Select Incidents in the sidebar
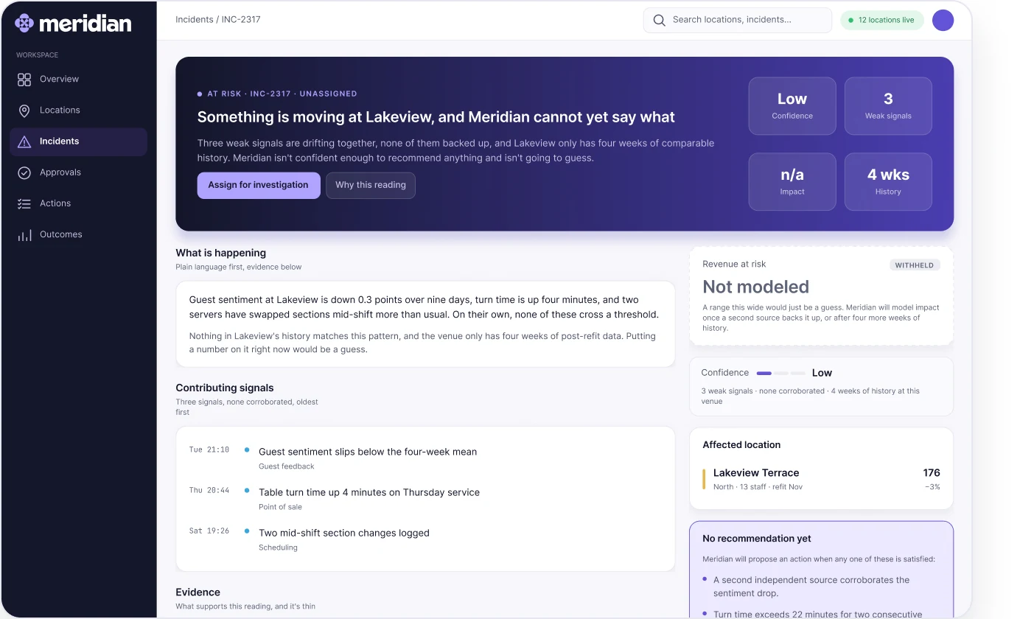Viewport: 1020px width, 619px height. [78, 141]
